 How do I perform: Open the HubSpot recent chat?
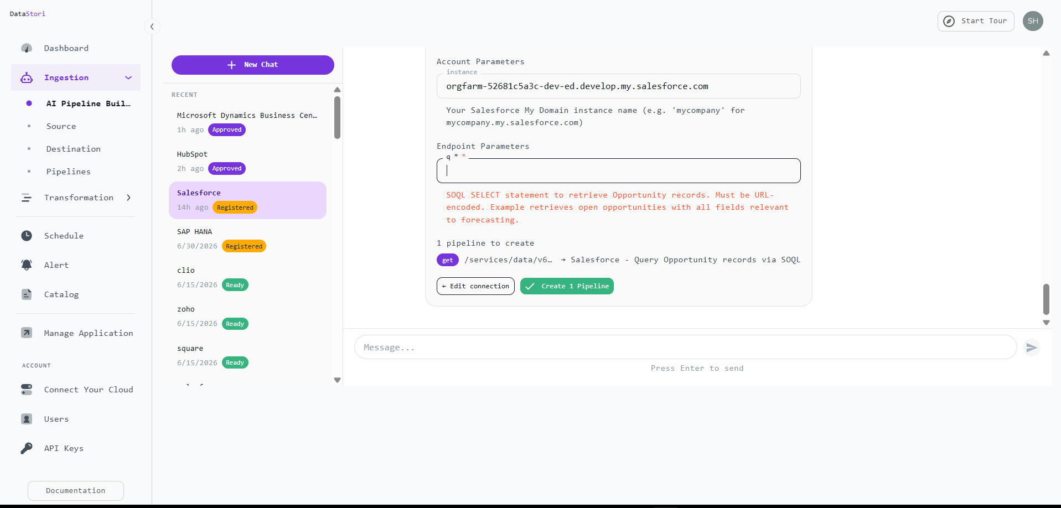tap(247, 161)
